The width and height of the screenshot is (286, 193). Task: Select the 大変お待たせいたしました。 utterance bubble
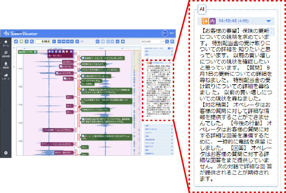pyautogui.click(x=96, y=76)
